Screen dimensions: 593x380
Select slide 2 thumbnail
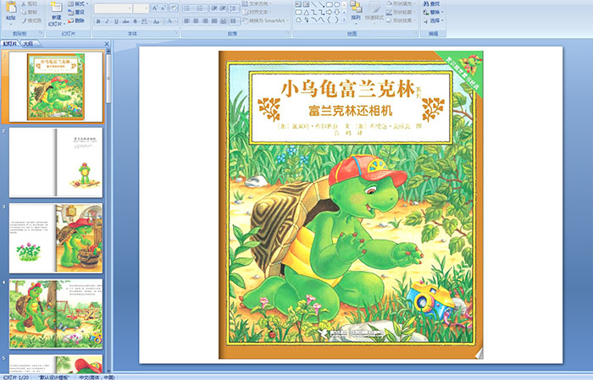tap(56, 162)
